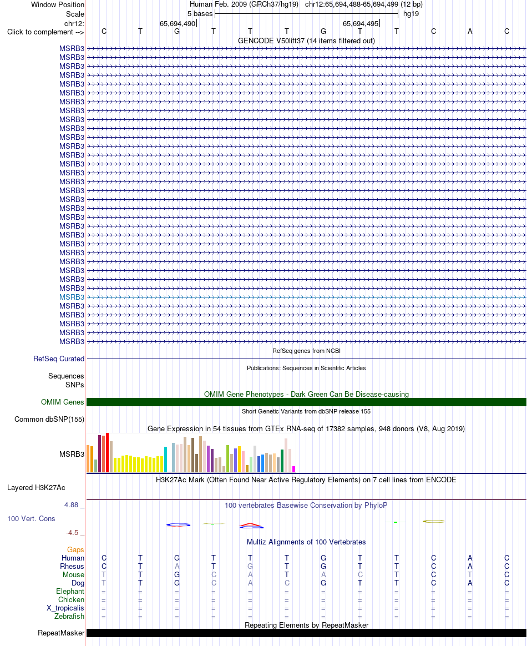Open 'Short Genetic Variants from dbSNP release 155'
The width and height of the screenshot is (527, 646).
pyautogui.click(x=306, y=412)
